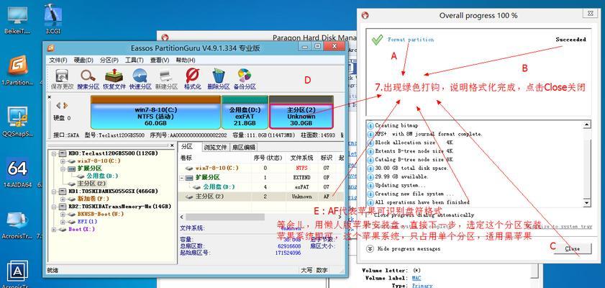Collapse HD0:Teclast120GBS500 tree node
This screenshot has width=605, height=288.
coord(54,153)
